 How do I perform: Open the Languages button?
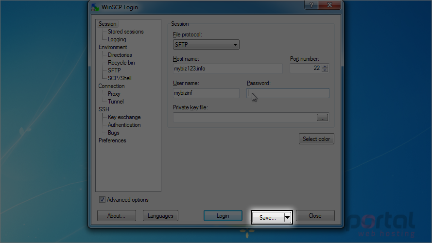click(160, 216)
